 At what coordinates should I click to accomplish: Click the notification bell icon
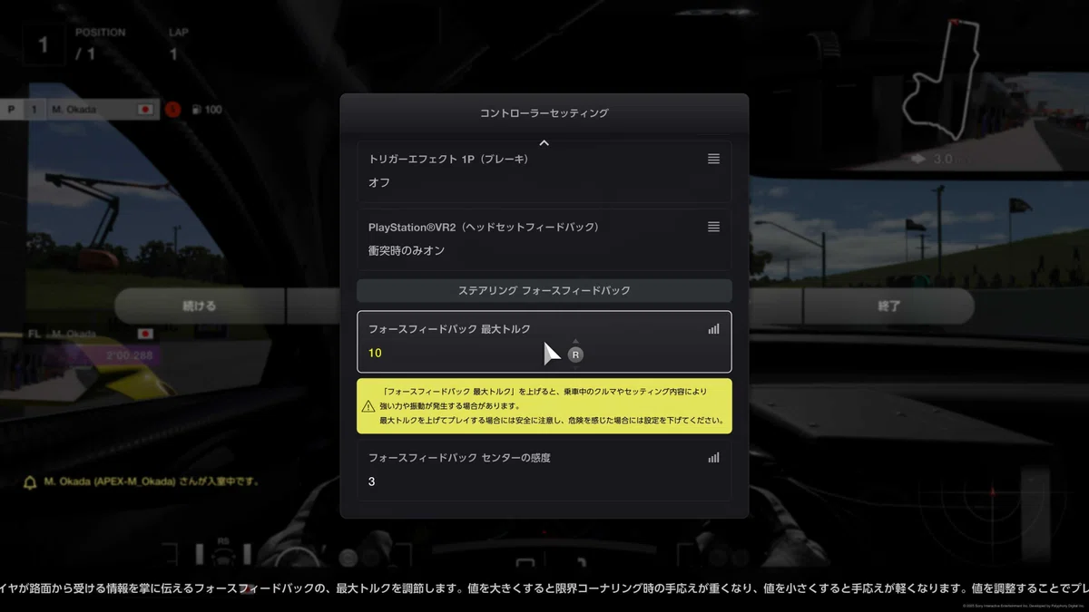pyautogui.click(x=30, y=482)
